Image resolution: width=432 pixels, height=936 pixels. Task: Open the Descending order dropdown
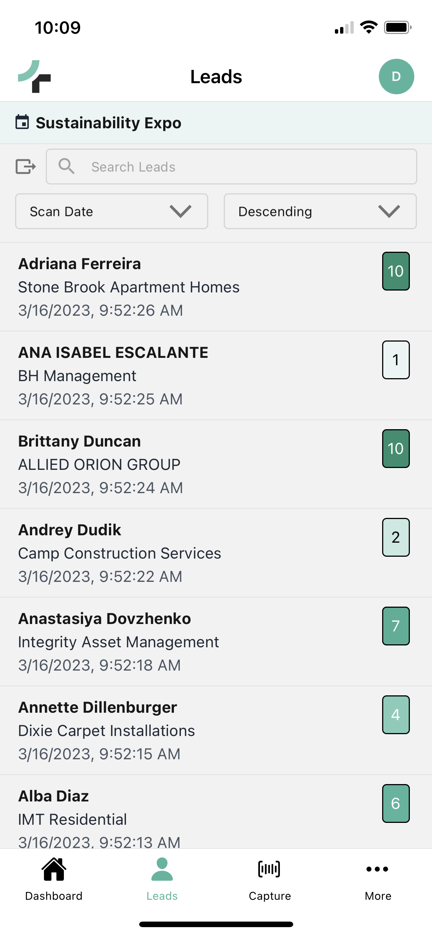coord(320,211)
